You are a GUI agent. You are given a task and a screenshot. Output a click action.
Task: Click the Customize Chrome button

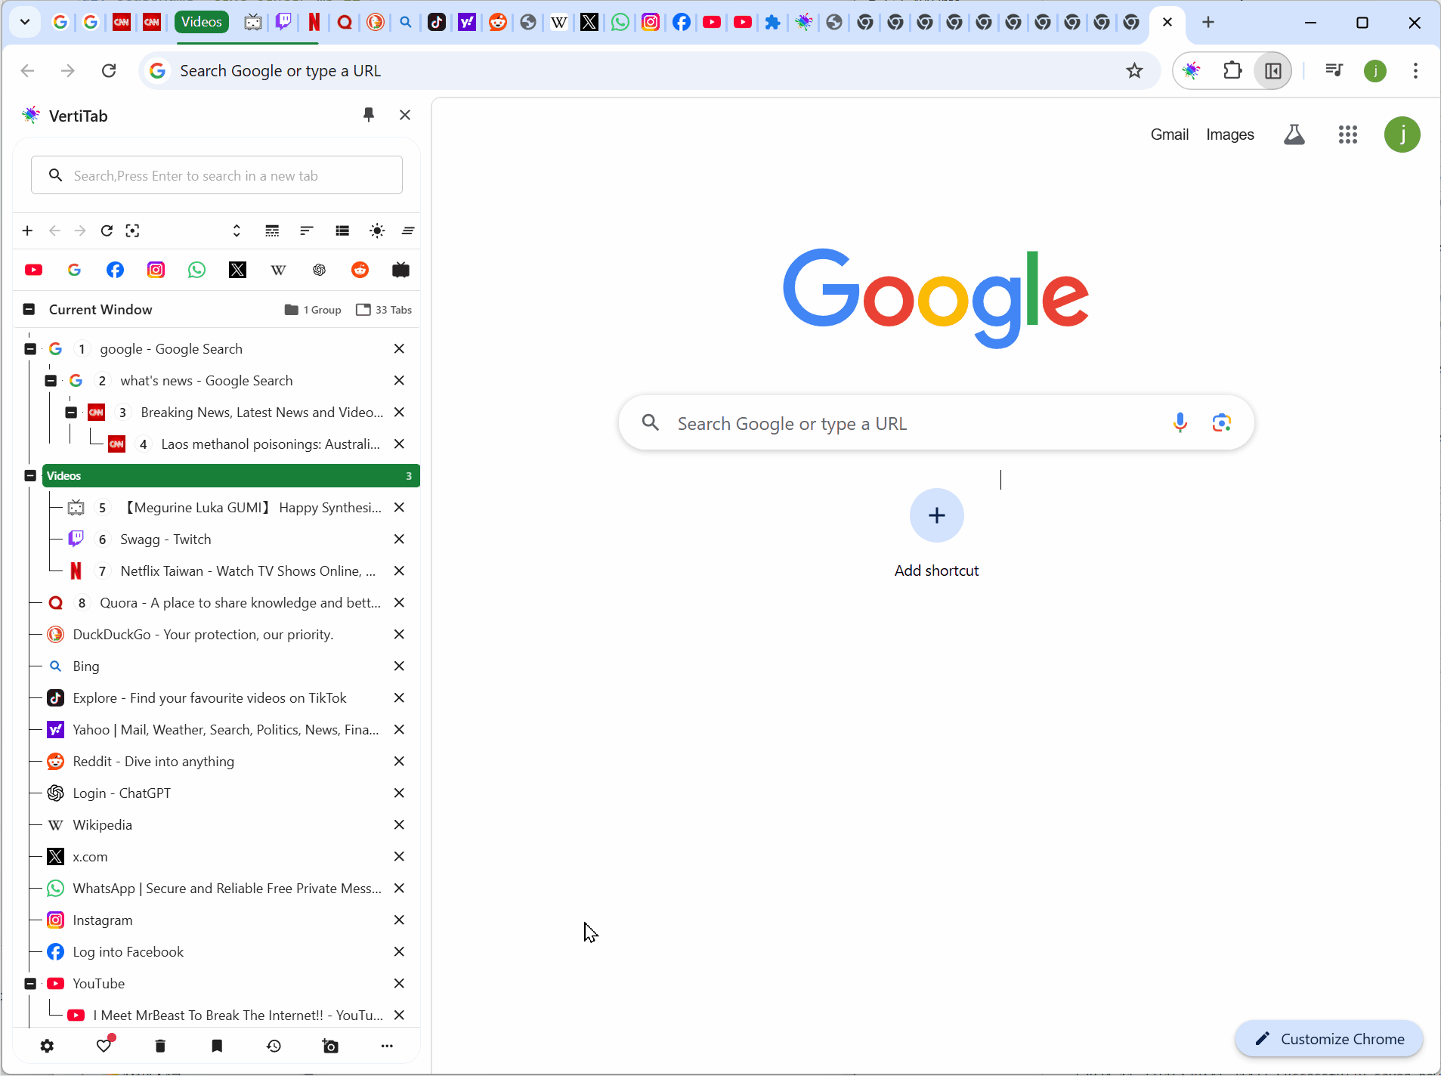1329,1039
